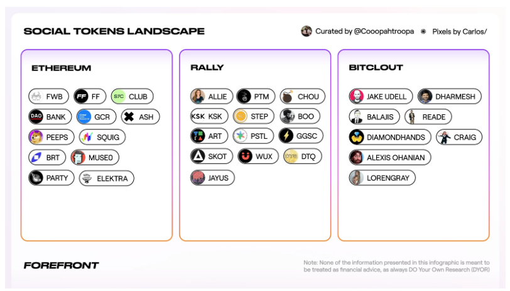Open the JAKE UDELL pill
Viewport: 510px width, 291px height.
381,96
